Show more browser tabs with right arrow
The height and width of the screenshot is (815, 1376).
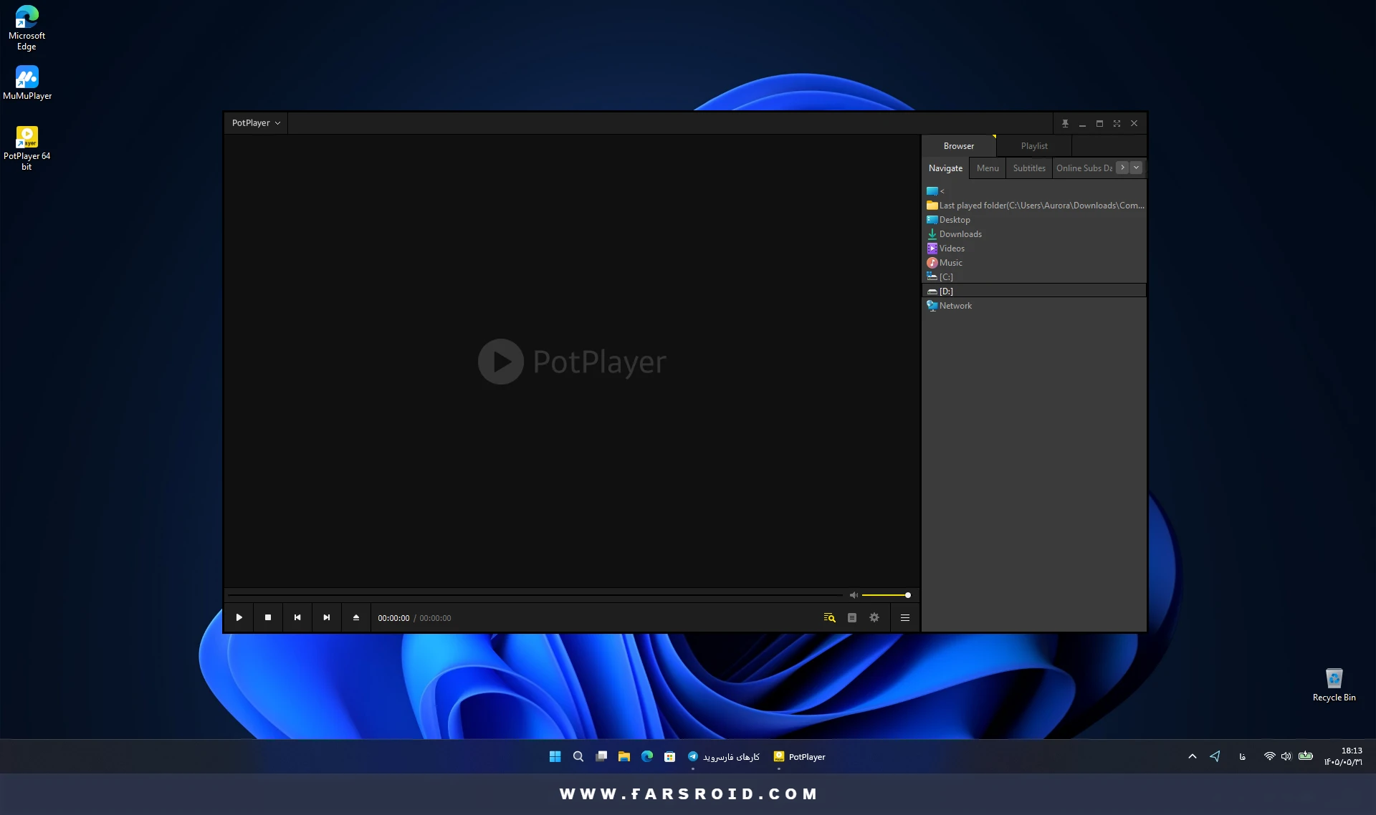(x=1122, y=168)
